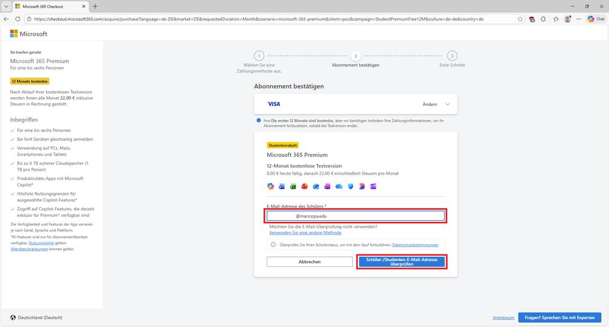Click the 6 TB sicherer Cloudspeicher item
Image resolution: width=609 pixels, height=327 pixels.
(53, 166)
